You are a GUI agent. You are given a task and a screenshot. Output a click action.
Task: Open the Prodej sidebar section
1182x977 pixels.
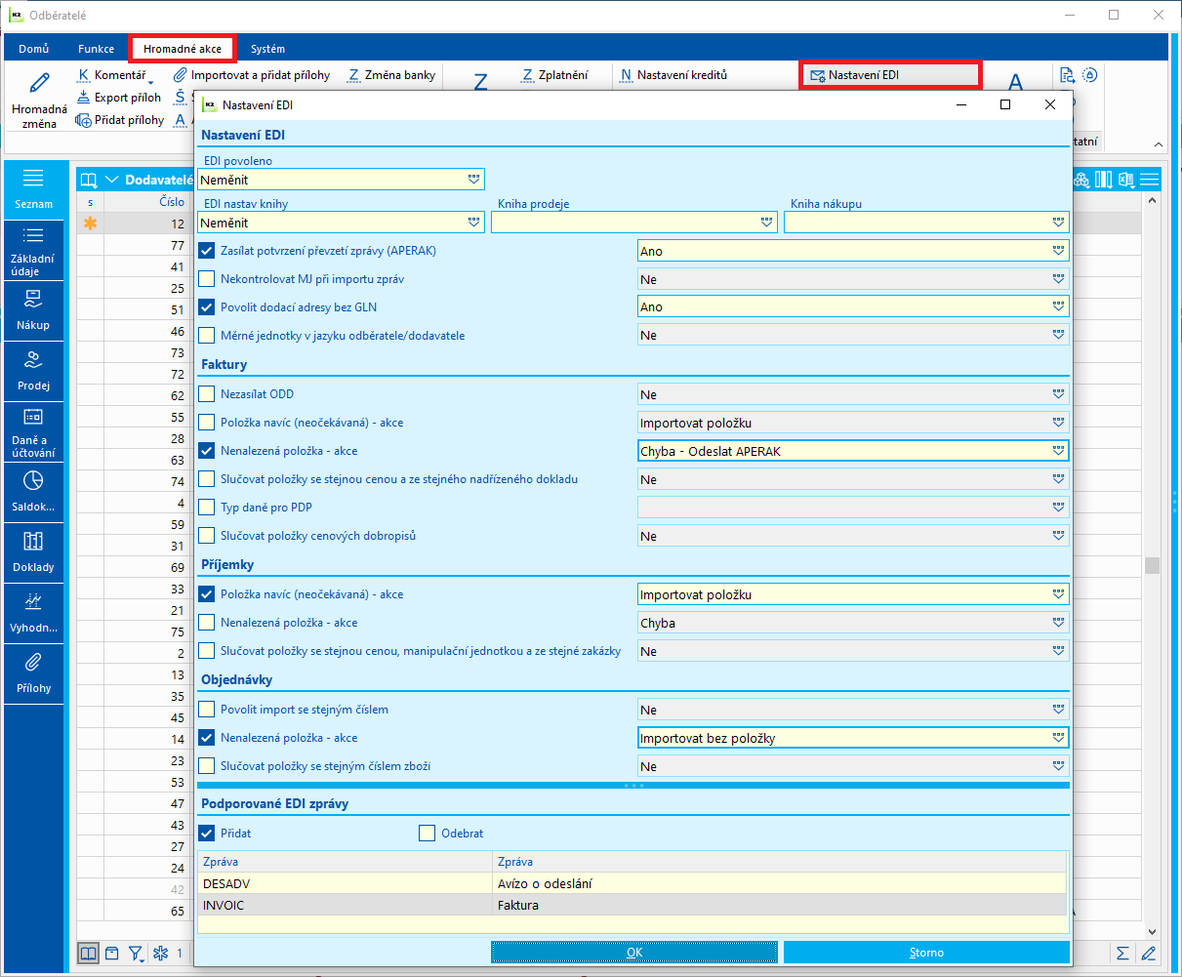point(34,371)
